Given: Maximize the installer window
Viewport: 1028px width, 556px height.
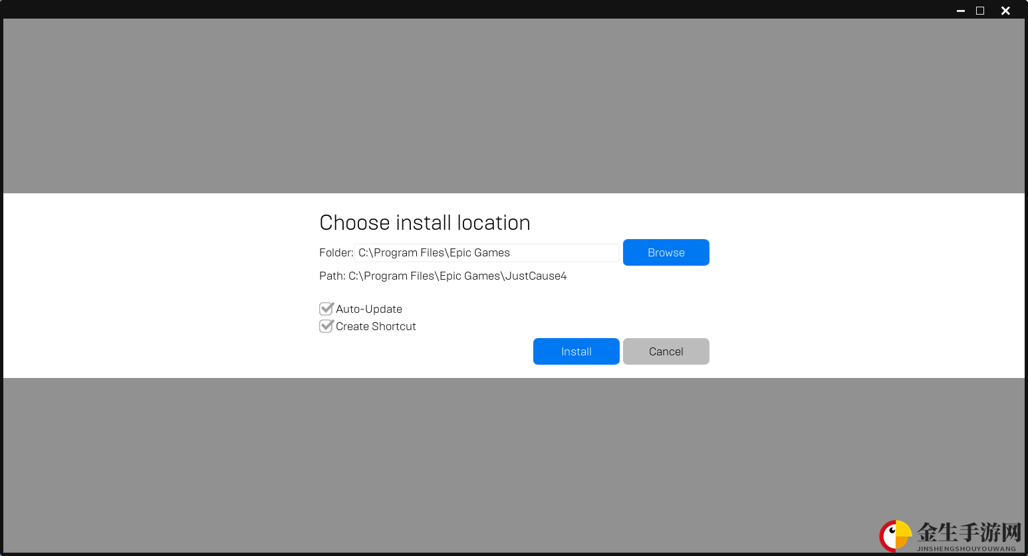Looking at the screenshot, I should (x=980, y=11).
